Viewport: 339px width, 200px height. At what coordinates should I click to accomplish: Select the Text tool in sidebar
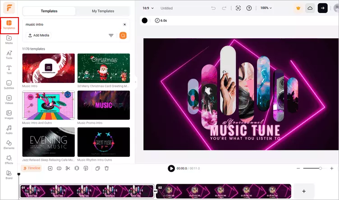[x=9, y=70]
